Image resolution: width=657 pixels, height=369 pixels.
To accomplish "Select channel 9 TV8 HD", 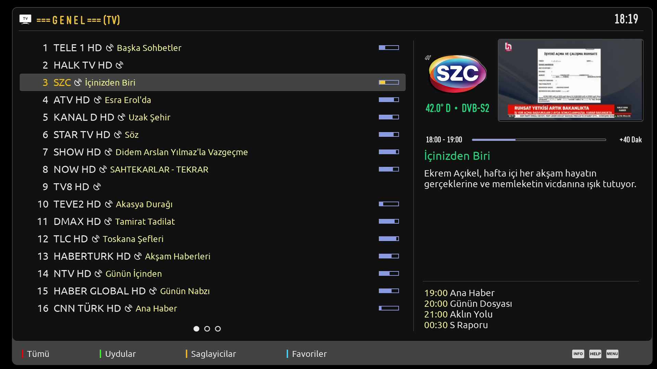I will 212,187.
